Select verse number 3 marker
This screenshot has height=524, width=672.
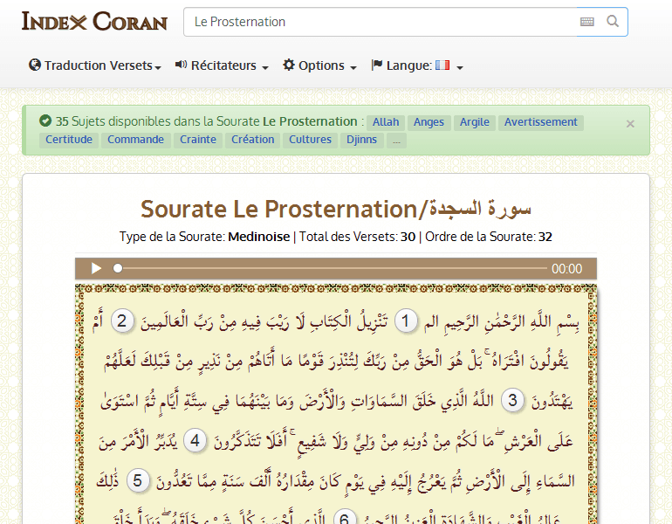pos(513,401)
